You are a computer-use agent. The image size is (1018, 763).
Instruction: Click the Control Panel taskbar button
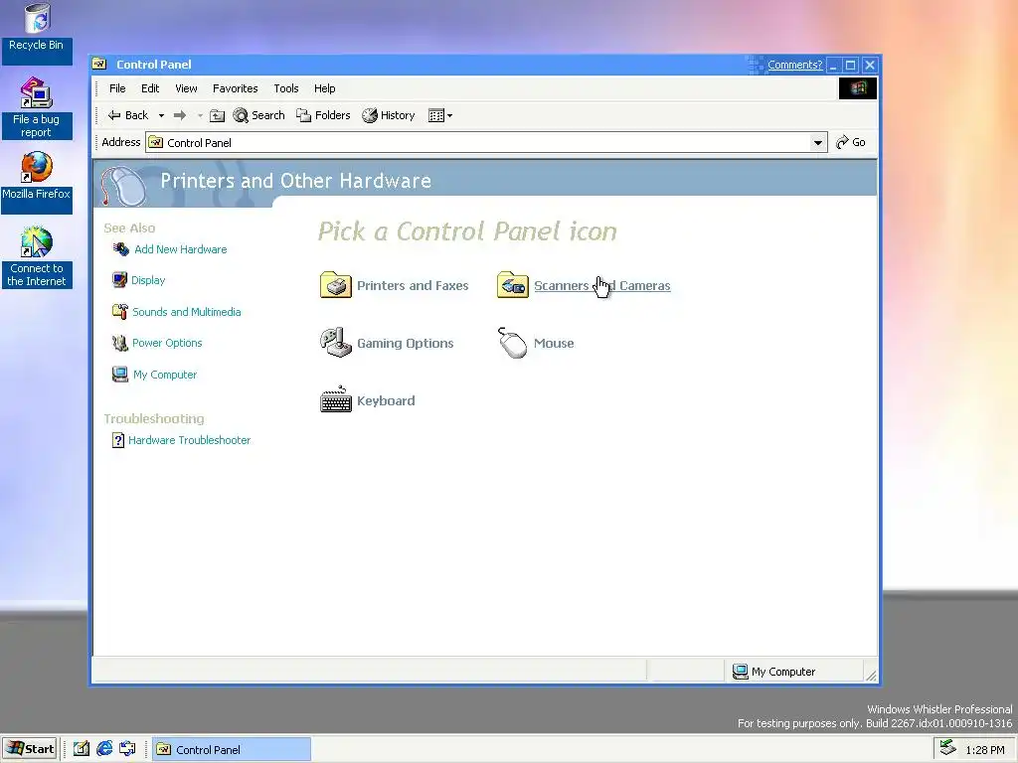point(231,749)
